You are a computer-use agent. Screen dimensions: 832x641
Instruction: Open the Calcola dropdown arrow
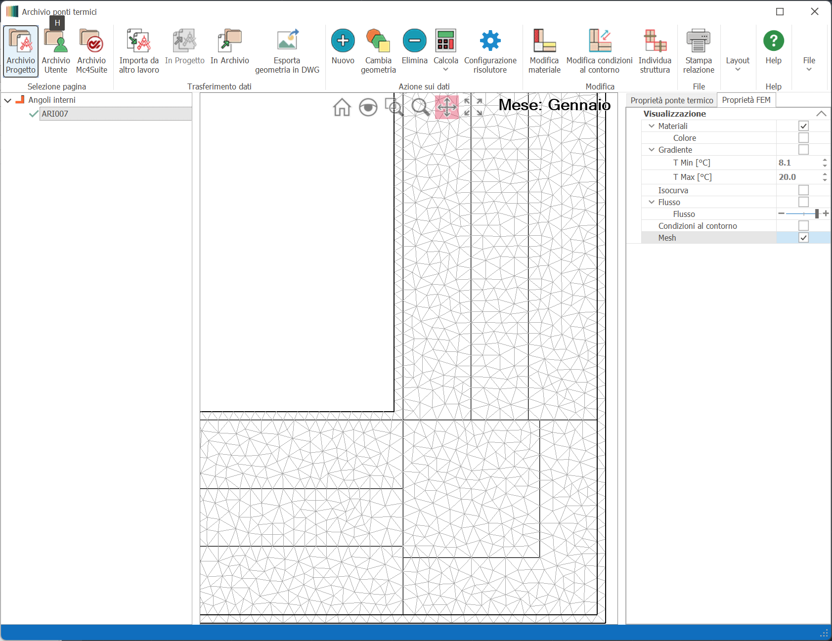tap(446, 70)
